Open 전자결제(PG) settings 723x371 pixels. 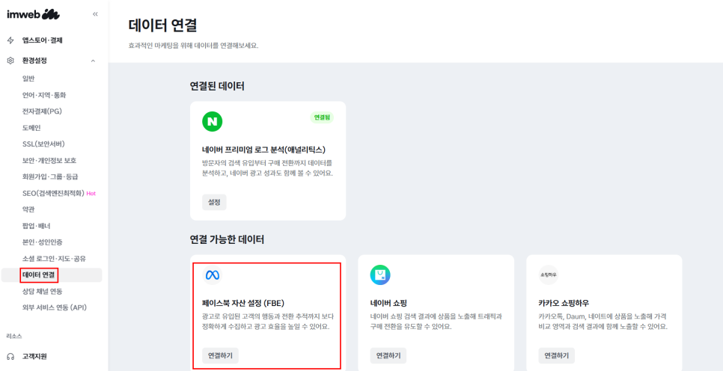41,111
